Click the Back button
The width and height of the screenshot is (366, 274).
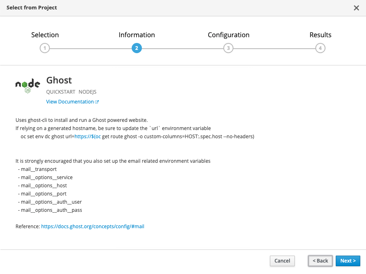(x=320, y=261)
